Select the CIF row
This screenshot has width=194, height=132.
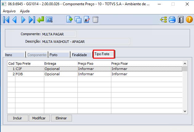(95, 69)
